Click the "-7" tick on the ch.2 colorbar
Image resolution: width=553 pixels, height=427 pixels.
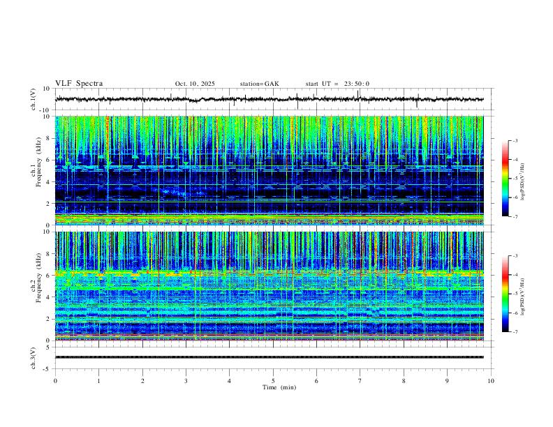coord(515,332)
